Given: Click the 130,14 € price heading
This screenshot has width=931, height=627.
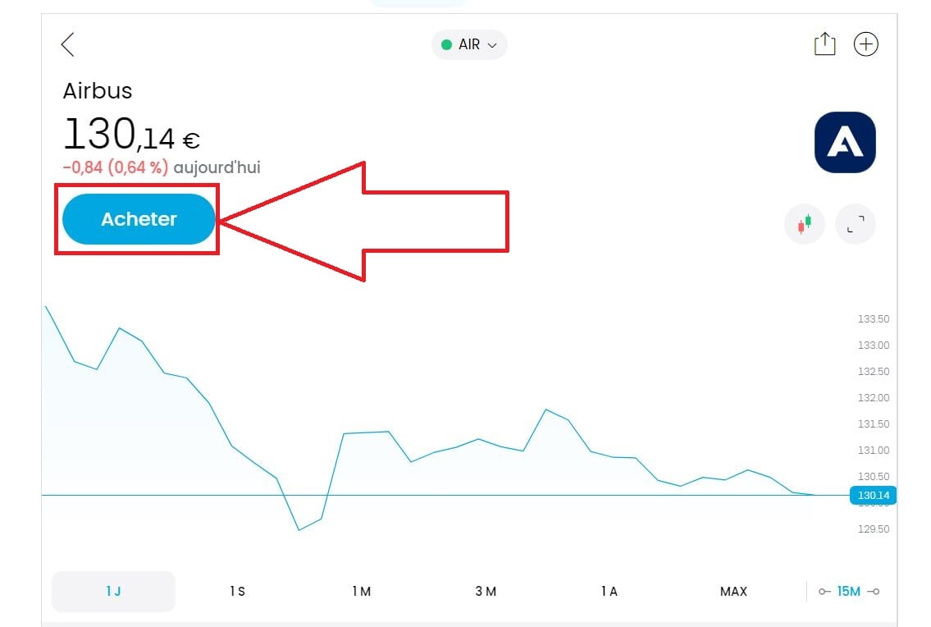Looking at the screenshot, I should (x=131, y=135).
